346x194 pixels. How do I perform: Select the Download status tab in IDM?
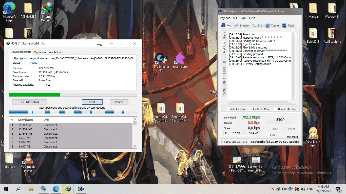point(21,52)
